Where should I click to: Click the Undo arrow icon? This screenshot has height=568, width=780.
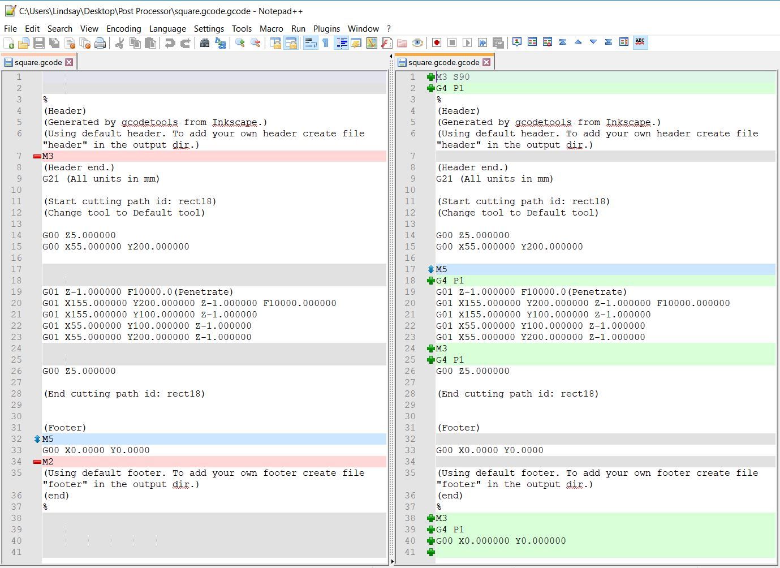[170, 43]
